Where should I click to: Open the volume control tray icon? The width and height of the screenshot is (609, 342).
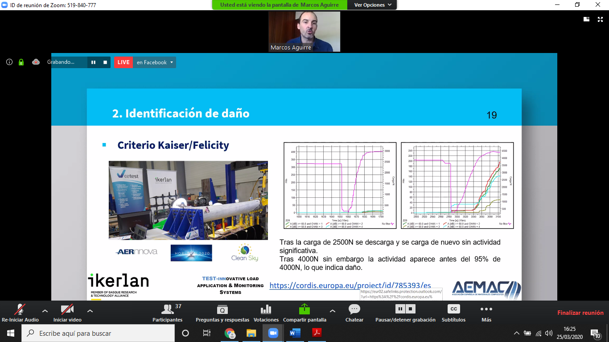coord(549,333)
